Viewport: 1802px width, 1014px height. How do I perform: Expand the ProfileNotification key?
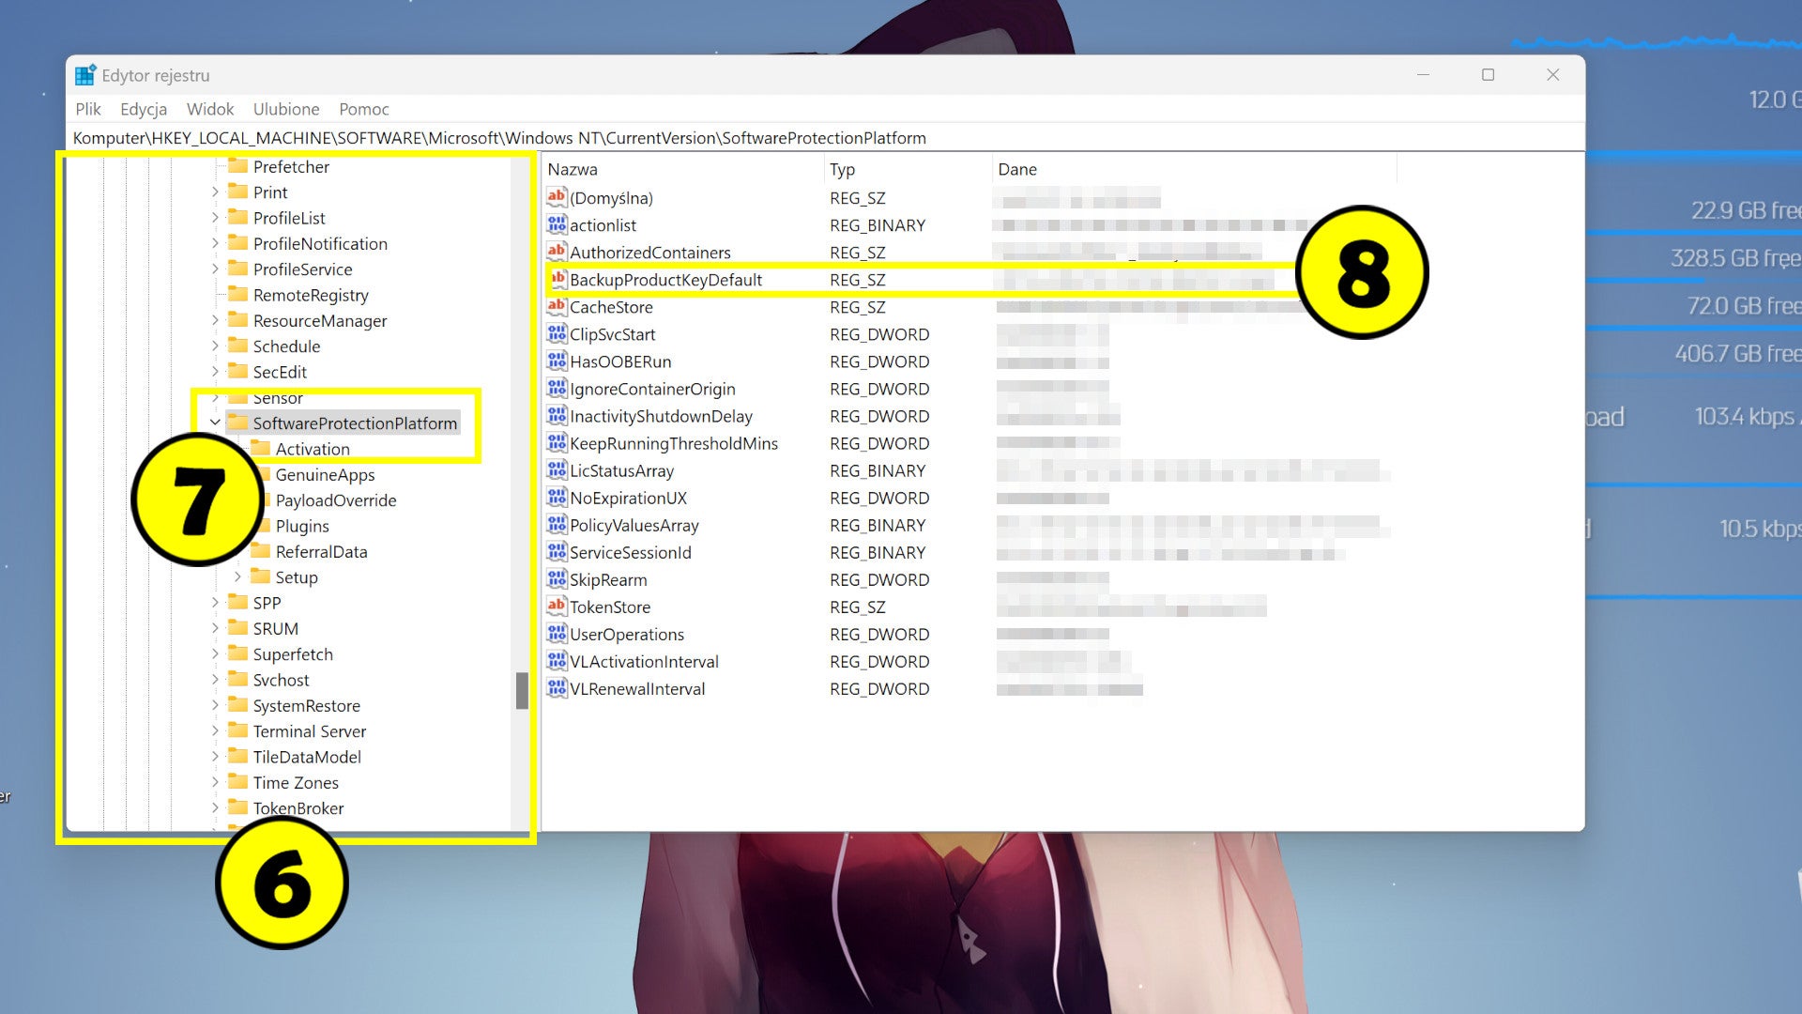point(215,243)
